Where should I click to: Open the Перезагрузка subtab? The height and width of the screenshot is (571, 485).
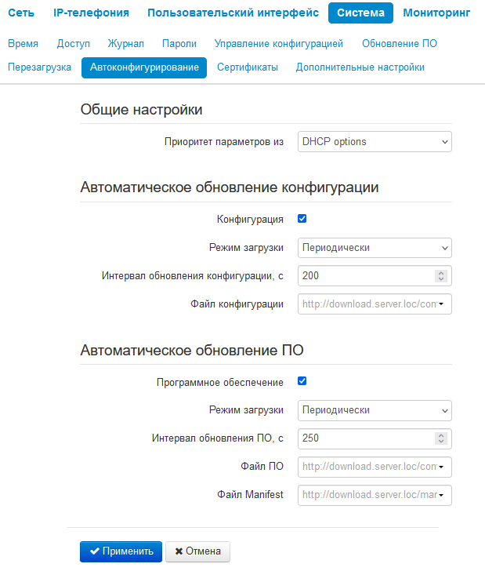pyautogui.click(x=40, y=67)
